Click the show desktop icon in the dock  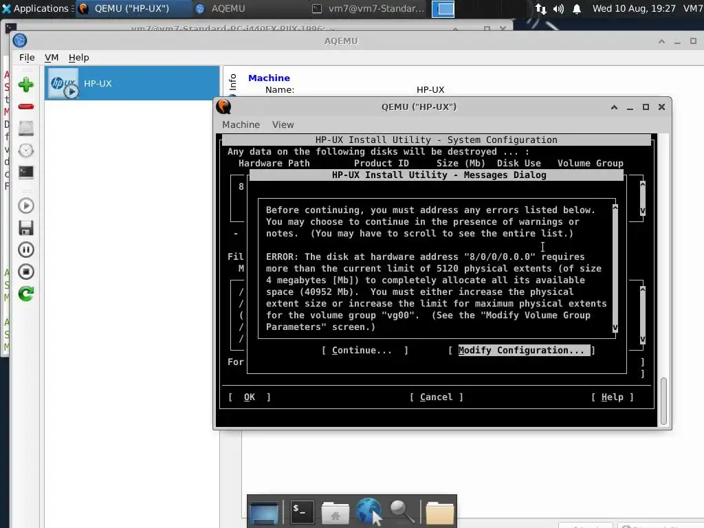coord(265,511)
